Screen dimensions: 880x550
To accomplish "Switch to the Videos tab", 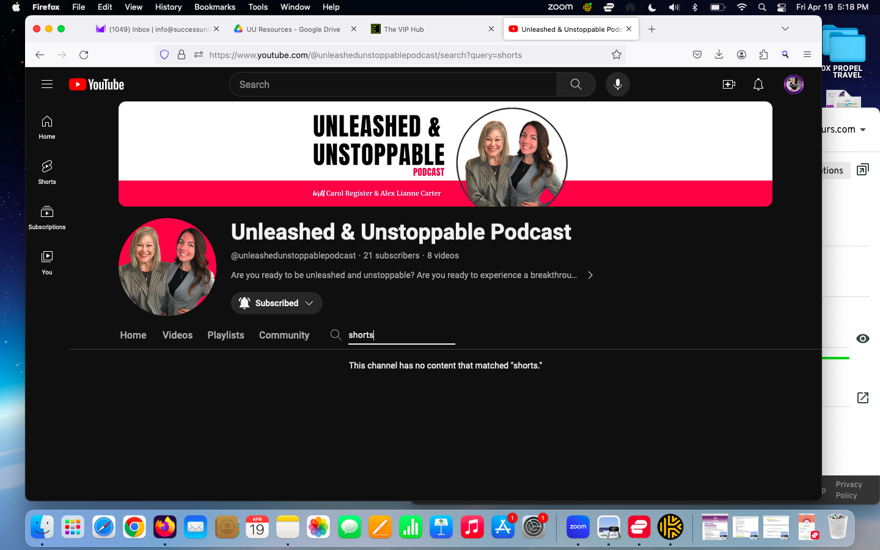I will [x=177, y=335].
